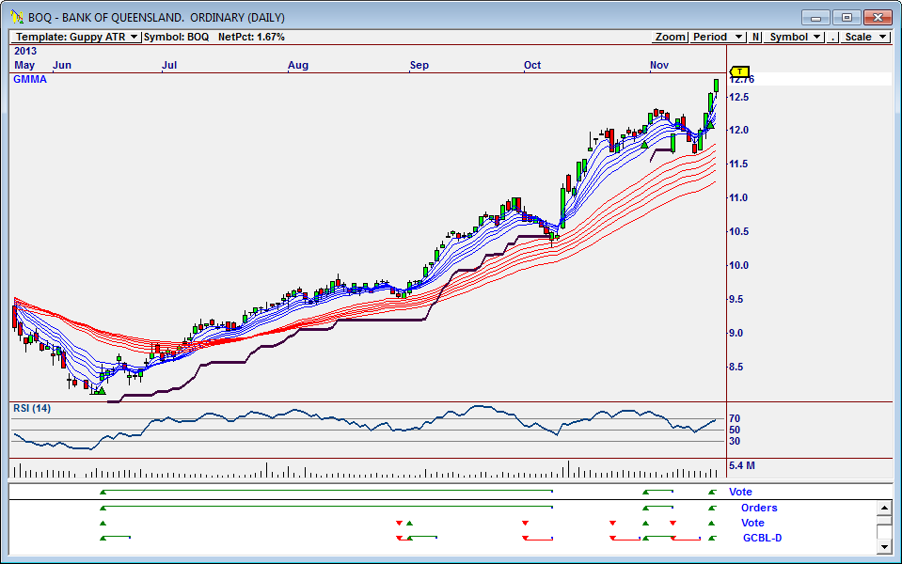Click the N button in toolbar
This screenshot has height=564, width=902.
coord(756,37)
